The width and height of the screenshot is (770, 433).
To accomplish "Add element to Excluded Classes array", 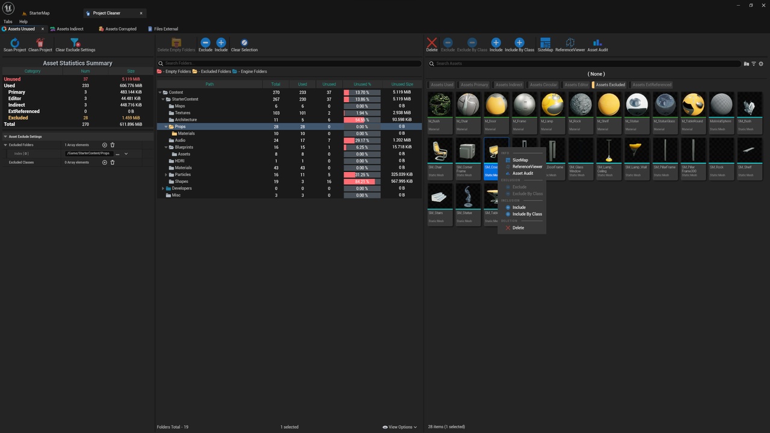I will click(x=105, y=162).
